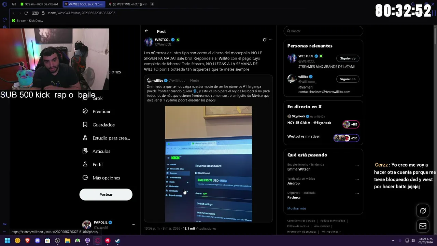Screen dimensions: 437x246
Task: Click the Buscar search magnifier field
Action: click(323, 31)
